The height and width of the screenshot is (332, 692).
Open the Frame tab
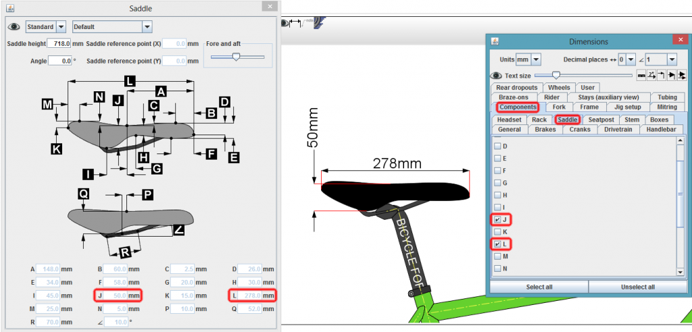(x=589, y=107)
